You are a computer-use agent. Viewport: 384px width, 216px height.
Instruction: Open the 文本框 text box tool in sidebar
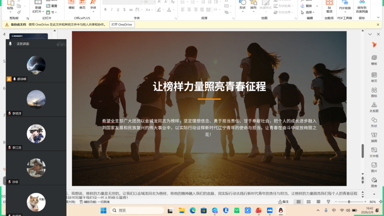coord(374,152)
